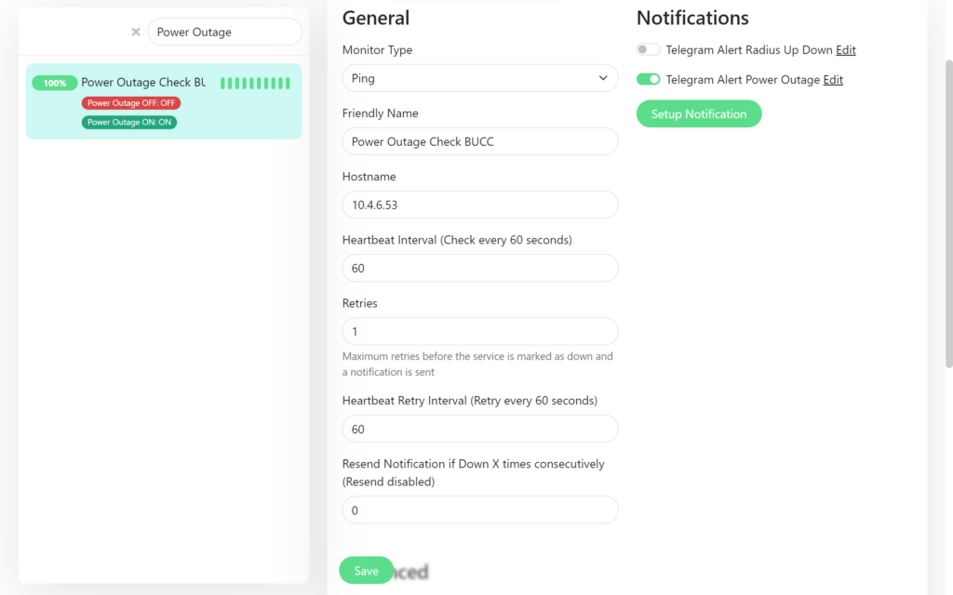Click the Save button
Image resolution: width=953 pixels, height=595 pixels.
click(366, 571)
